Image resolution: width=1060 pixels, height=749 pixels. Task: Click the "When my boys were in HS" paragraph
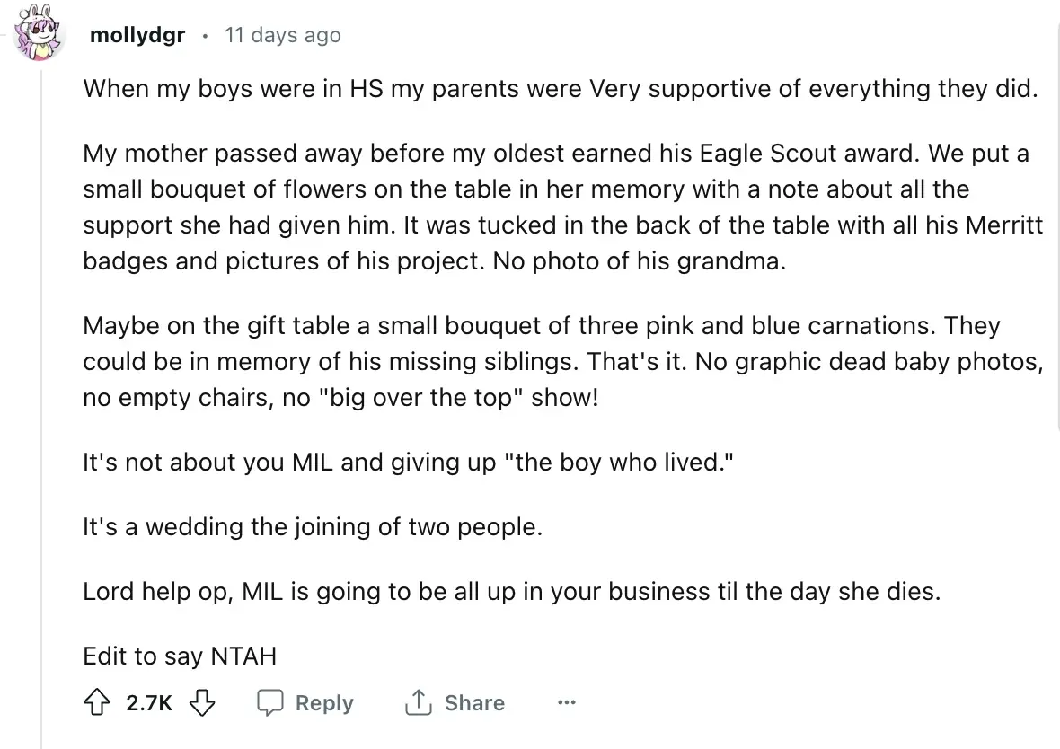559,89
